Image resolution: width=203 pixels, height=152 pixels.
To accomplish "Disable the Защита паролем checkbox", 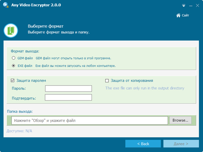I will coord(13,81).
